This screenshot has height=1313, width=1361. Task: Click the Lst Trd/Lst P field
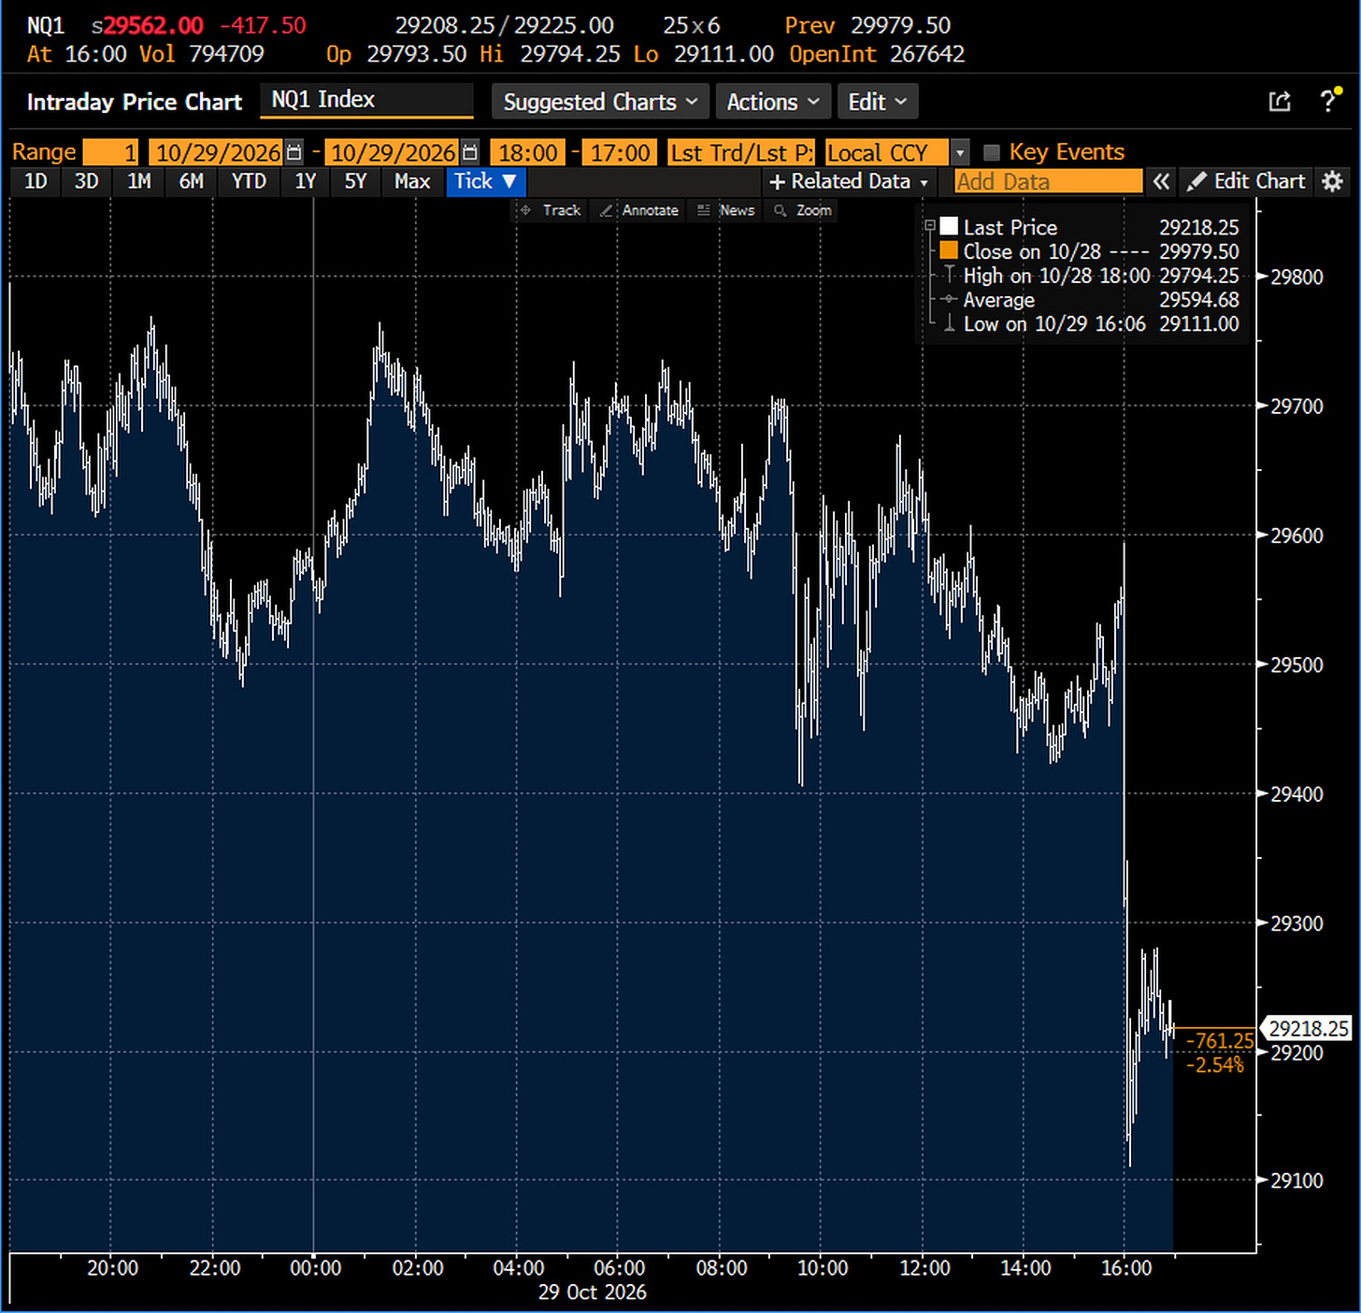pyautogui.click(x=741, y=152)
